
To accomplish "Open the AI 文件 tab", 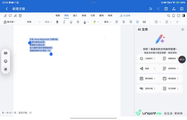I will click(125, 16).
